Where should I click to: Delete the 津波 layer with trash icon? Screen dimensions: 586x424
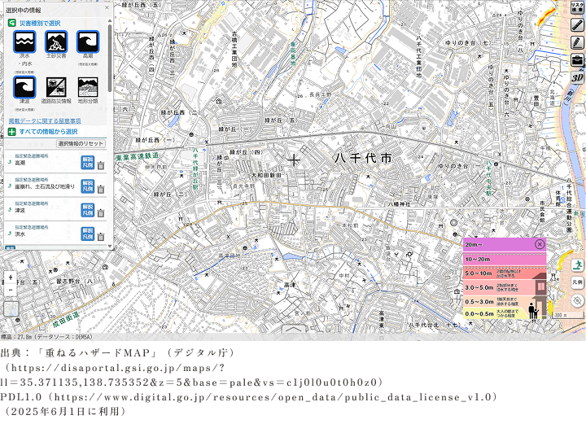(101, 212)
